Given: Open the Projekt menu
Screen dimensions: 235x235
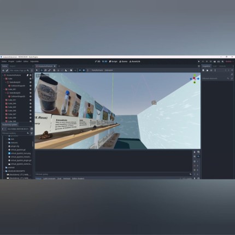Looking at the screenshot, I should coord(11,62).
